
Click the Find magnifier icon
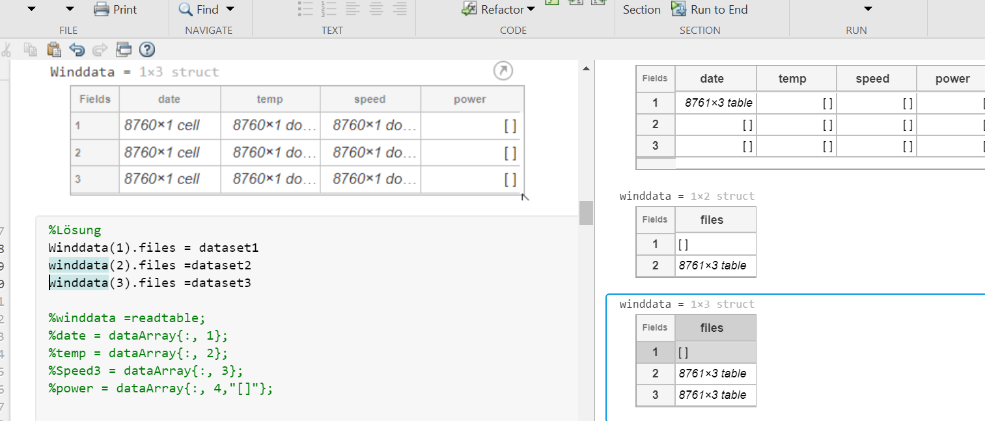(186, 9)
